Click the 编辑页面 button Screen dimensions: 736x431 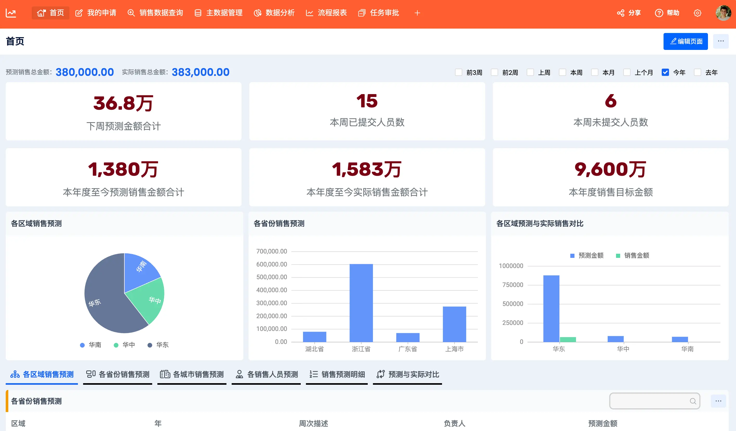coord(685,41)
